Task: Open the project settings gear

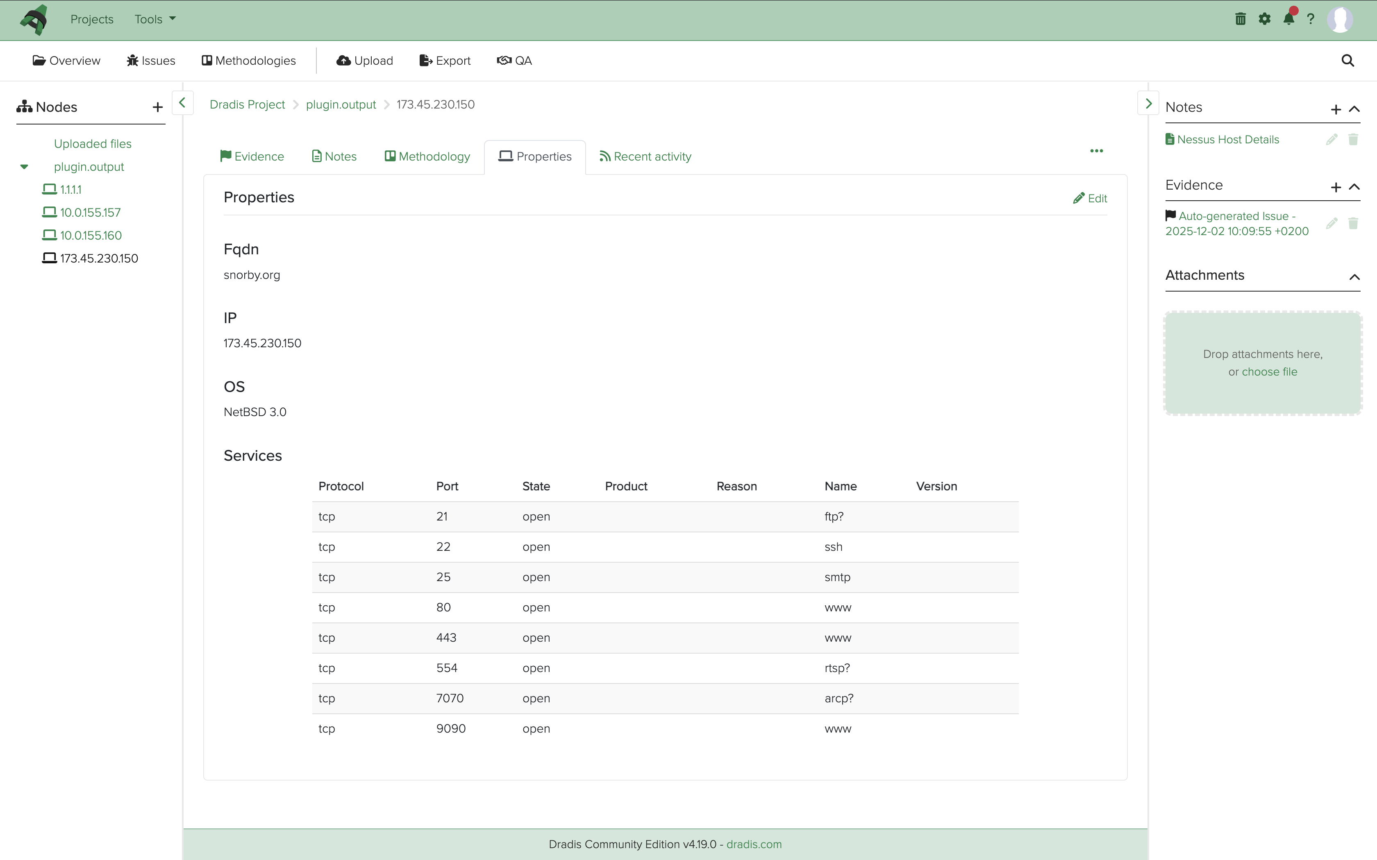Action: coord(1264,19)
